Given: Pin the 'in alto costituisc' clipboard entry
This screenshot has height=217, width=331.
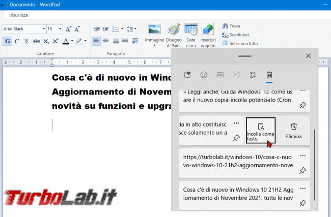Looking at the screenshot, I should (236, 138).
